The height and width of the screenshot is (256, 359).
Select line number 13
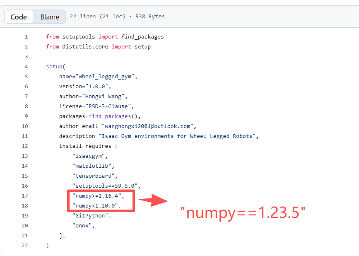click(x=25, y=156)
